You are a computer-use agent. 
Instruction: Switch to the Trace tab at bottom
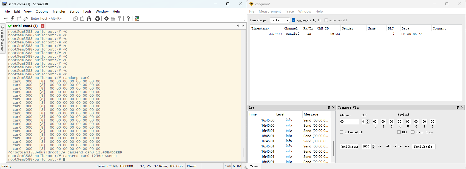coord(254,166)
